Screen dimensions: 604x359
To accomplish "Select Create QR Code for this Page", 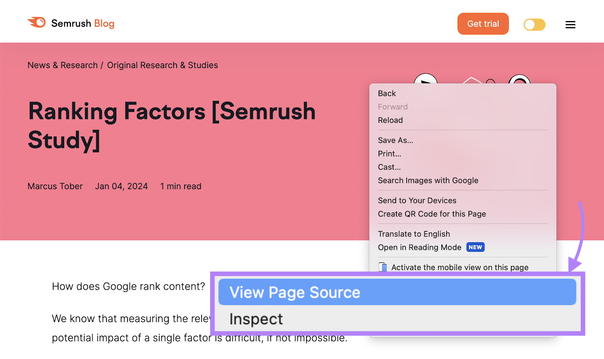I will pyautogui.click(x=432, y=214).
